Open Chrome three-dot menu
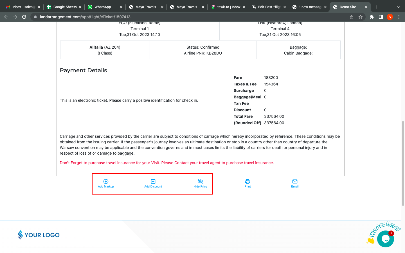This screenshot has height=253, width=405. coord(399,17)
